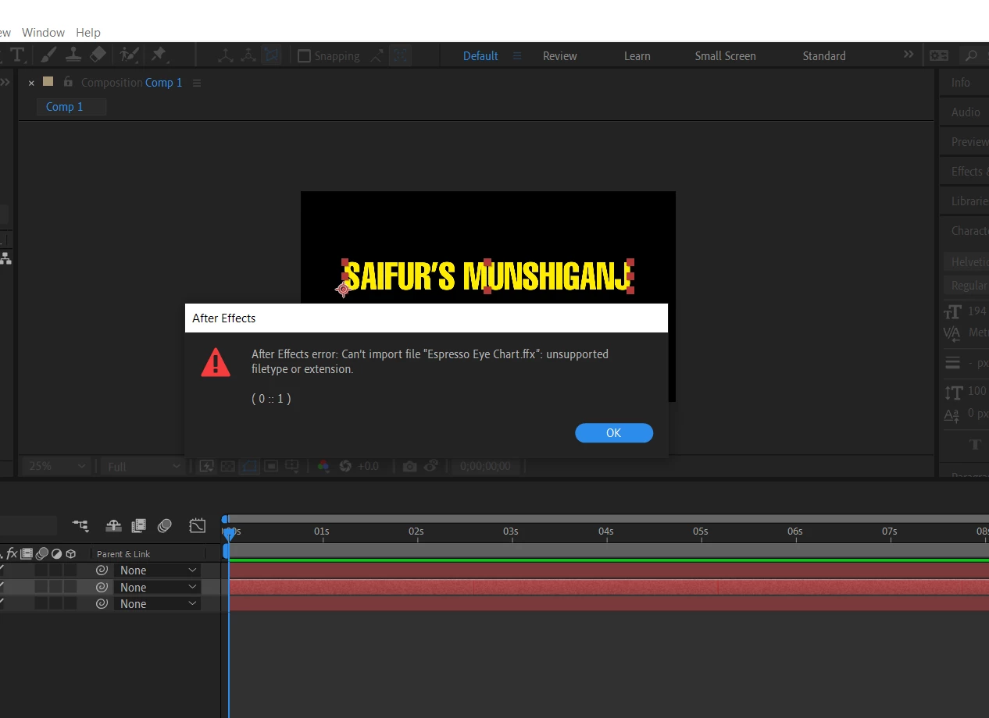Open the Window menu
Image resolution: width=989 pixels, height=718 pixels.
(43, 32)
